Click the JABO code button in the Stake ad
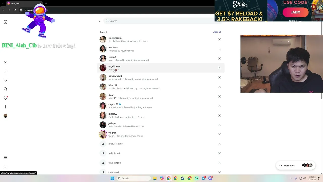The height and width of the screenshot is (182, 323). [x=295, y=12]
